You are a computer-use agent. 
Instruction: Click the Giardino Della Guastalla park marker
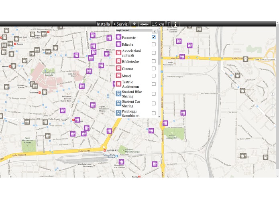[x=49, y=70]
